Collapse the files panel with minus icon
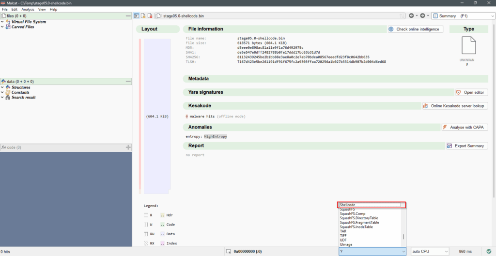Viewport: 496px width, 256px height. tap(128, 16)
